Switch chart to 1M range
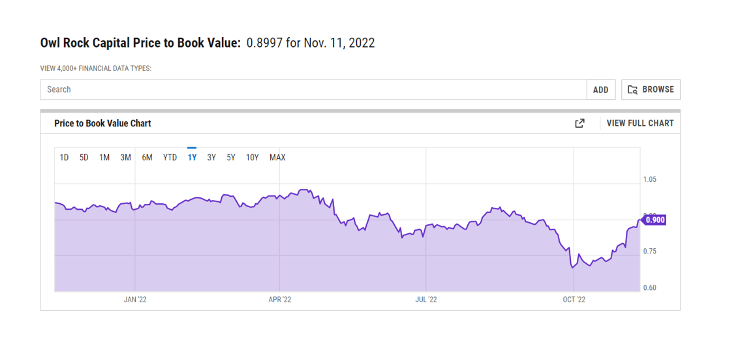 [104, 158]
